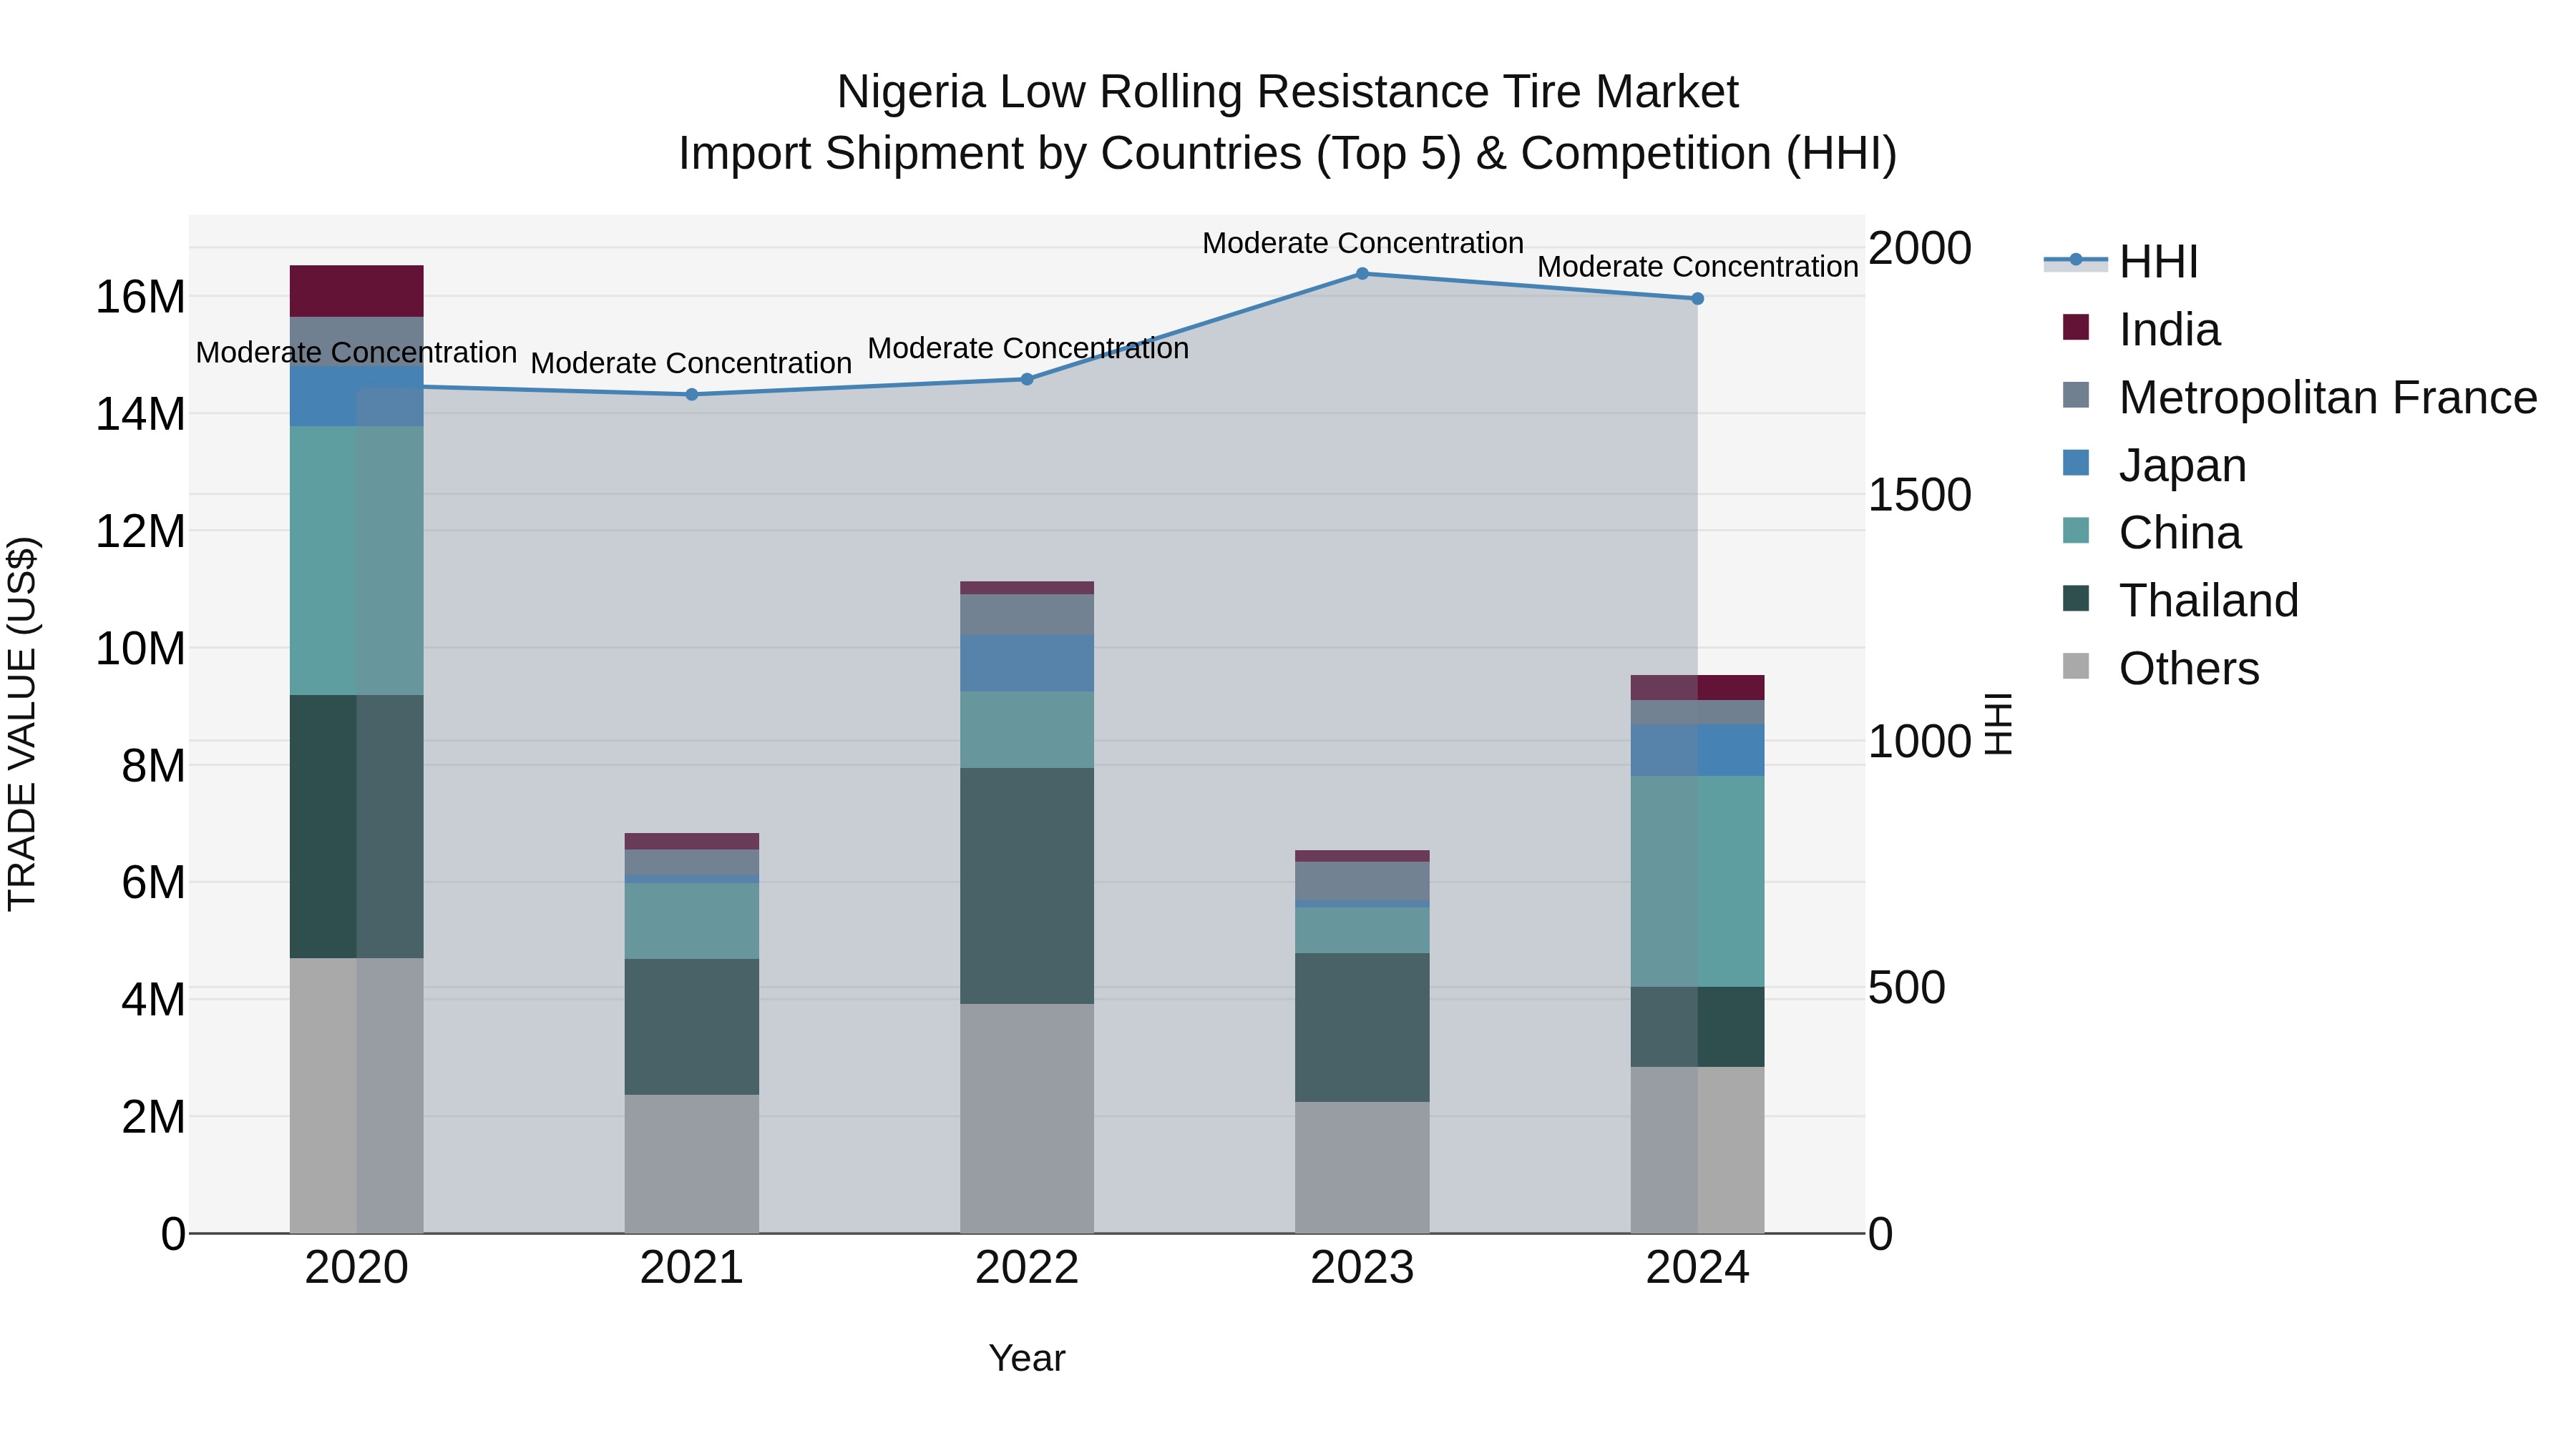
Task: Toggle the India legend entry
Action: tap(2141, 329)
